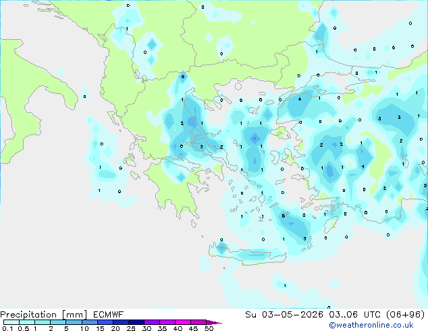Click the legend value label 0.1

click(x=7, y=328)
